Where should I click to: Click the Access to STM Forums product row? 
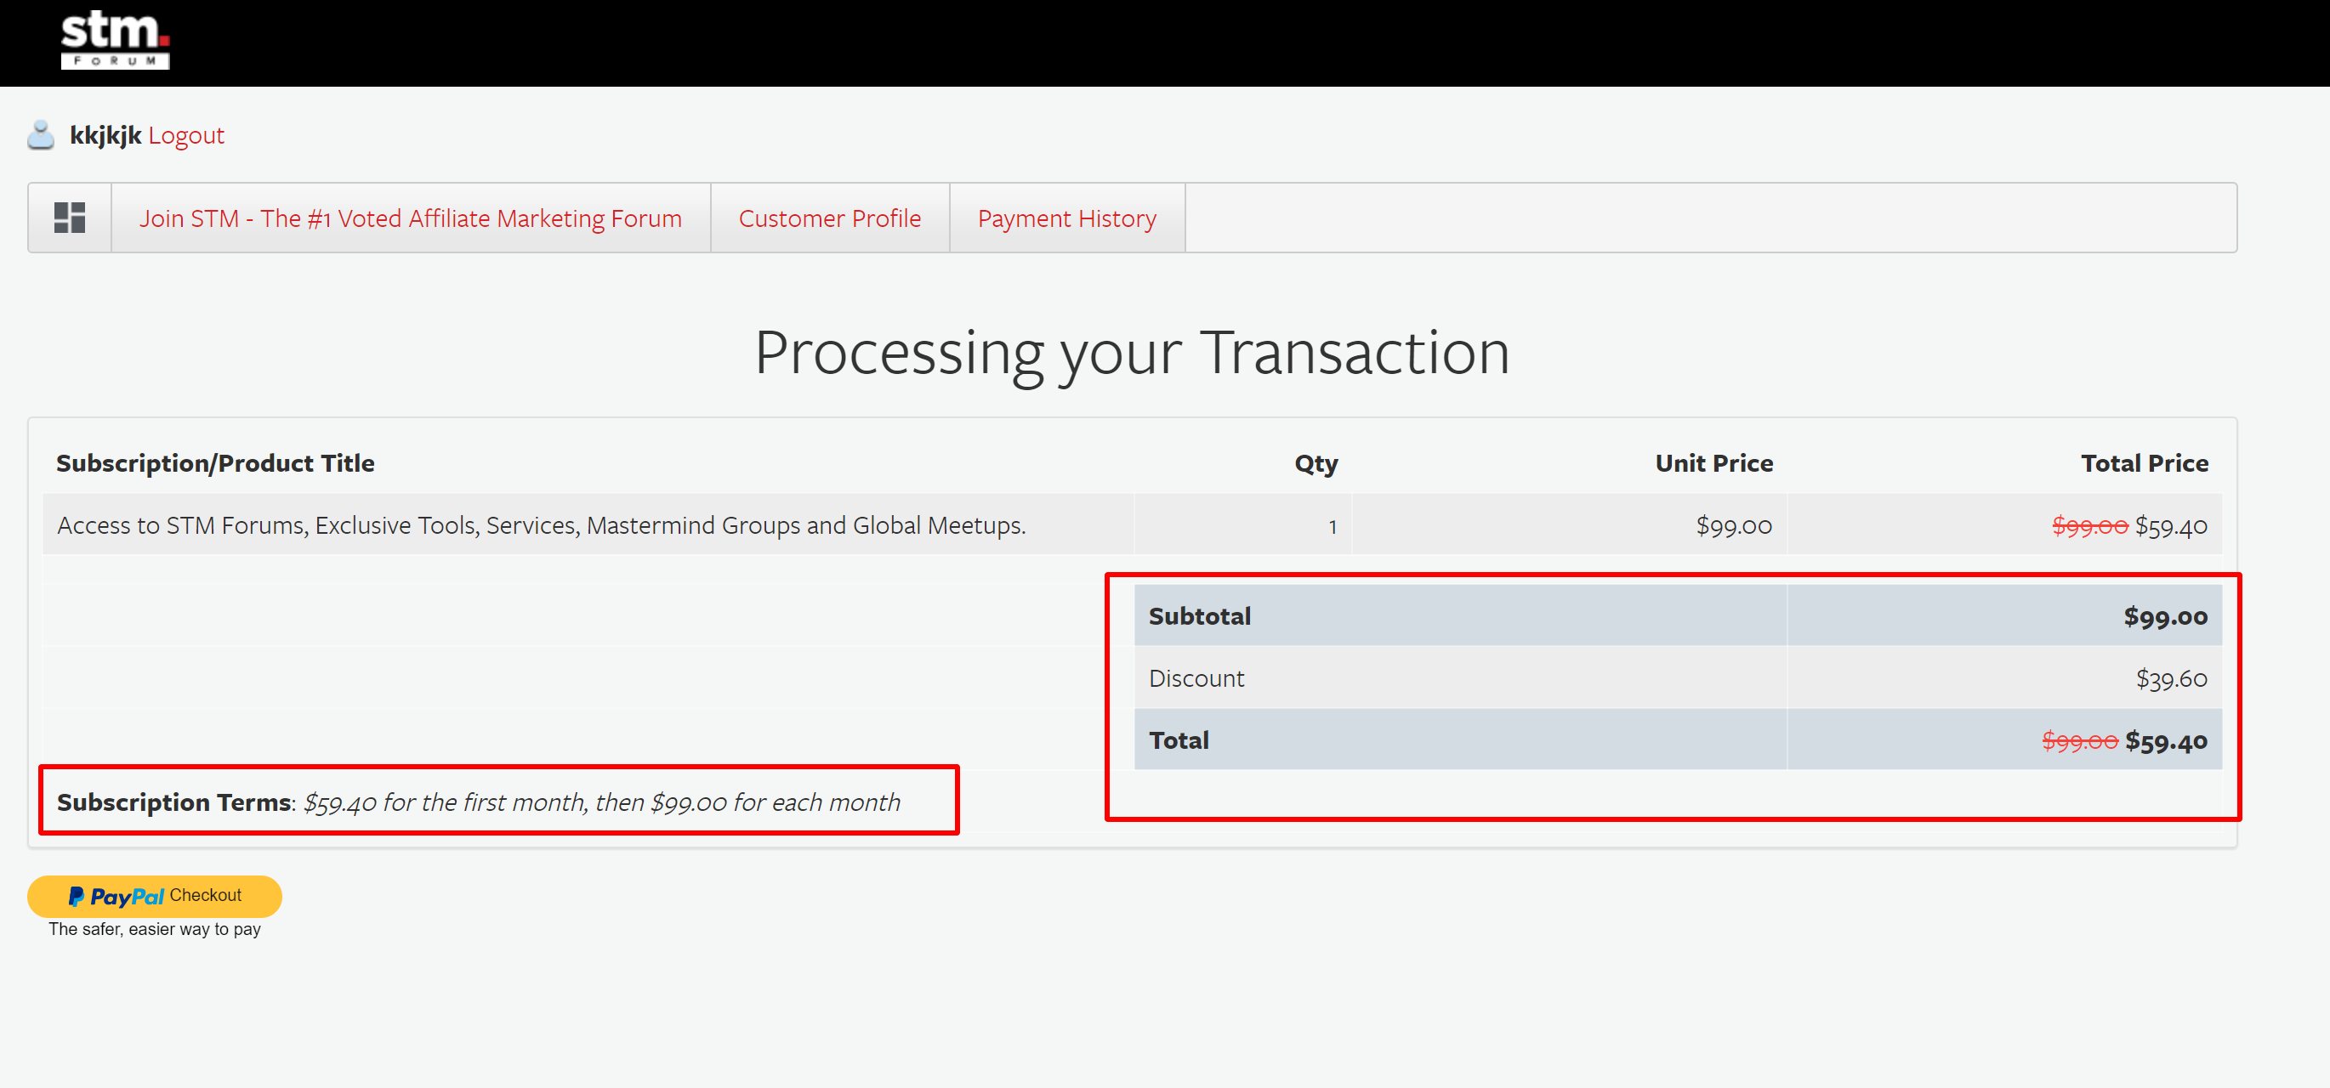(x=541, y=524)
